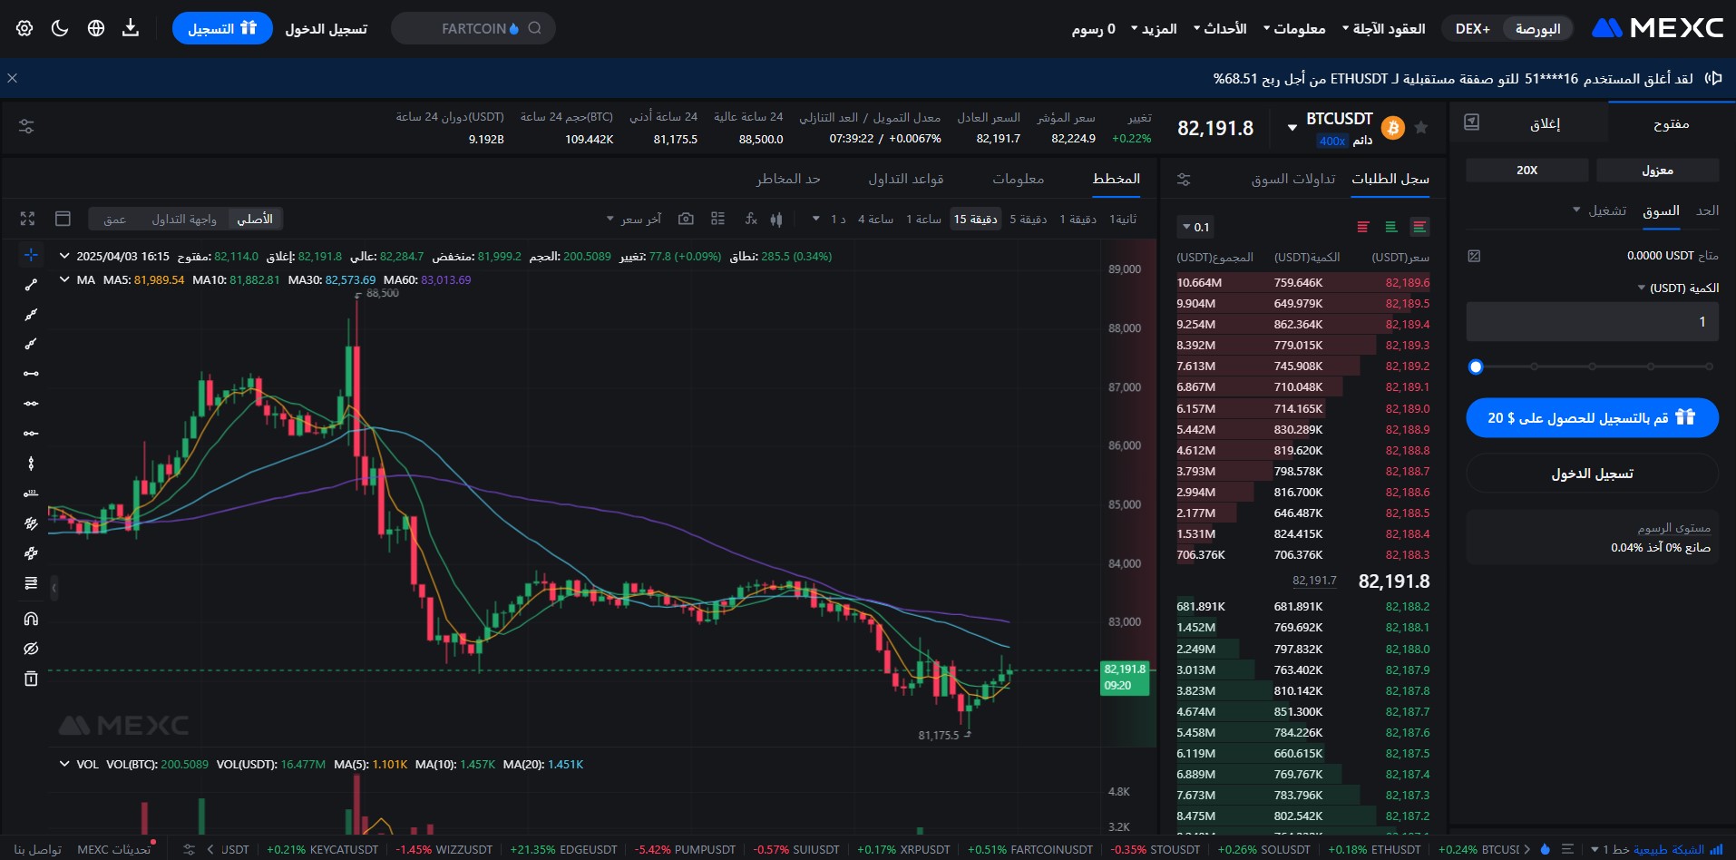Select عمق depth chart view
1736x860 pixels.
[x=114, y=219]
